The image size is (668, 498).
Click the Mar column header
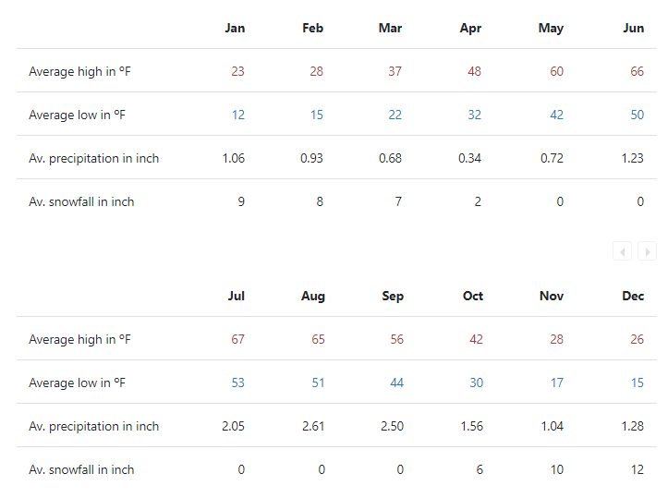[x=390, y=28]
